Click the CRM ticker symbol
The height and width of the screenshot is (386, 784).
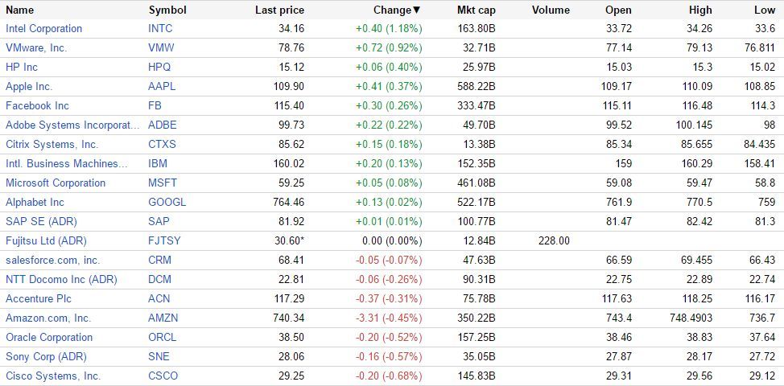(x=160, y=260)
